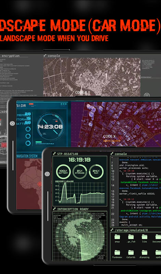Screen dimensions: 161x274
Task: Open the dianping folder
Action: [145, 254]
